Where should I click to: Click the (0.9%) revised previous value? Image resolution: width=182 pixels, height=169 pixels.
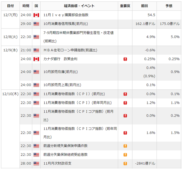pos(149,76)
